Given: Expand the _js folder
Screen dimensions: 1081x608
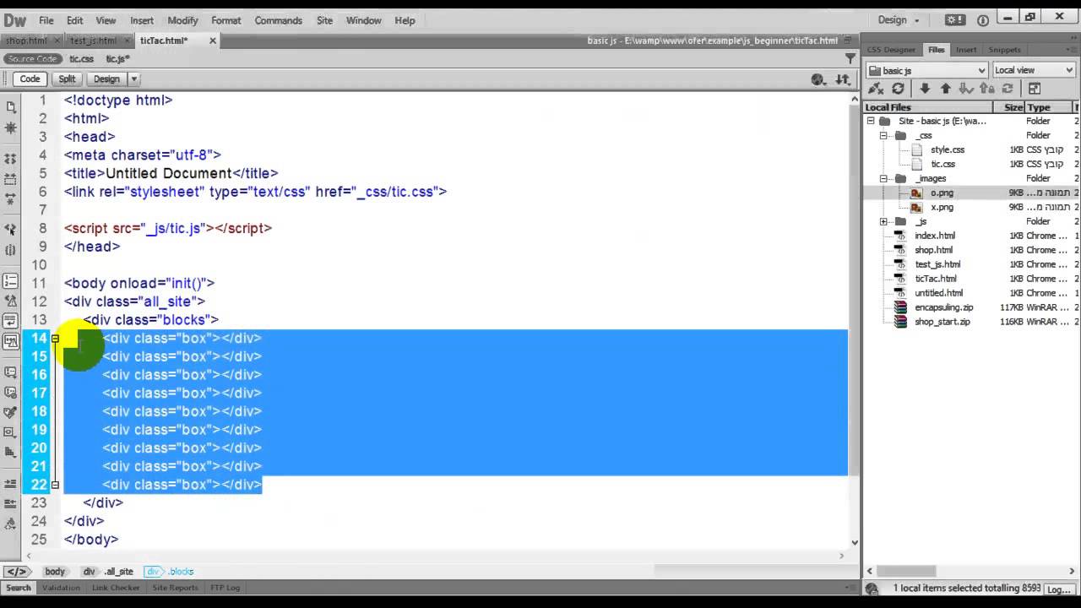Looking at the screenshot, I should pos(883,221).
